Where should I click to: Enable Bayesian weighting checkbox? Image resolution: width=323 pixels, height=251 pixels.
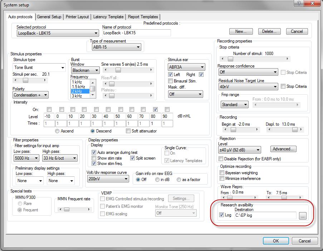[222, 173]
